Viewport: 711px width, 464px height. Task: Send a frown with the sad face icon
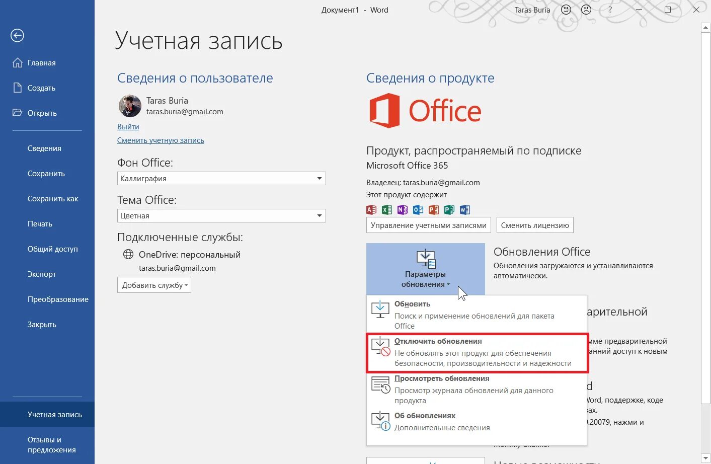(586, 10)
